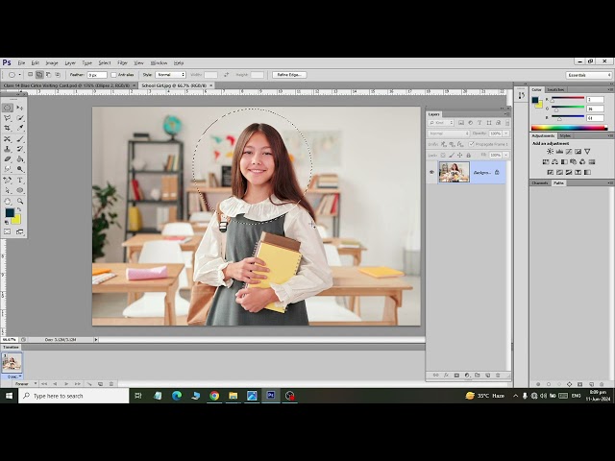
Task: Click the Feather input field
Action: pos(97,75)
